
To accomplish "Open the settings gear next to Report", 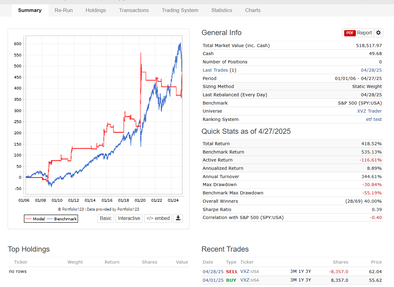I will [x=378, y=33].
